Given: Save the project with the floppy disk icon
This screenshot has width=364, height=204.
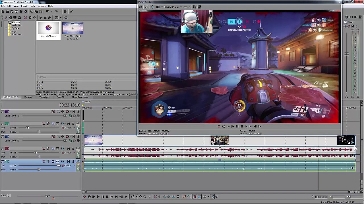Looking at the screenshot, I should (x=12, y=11).
